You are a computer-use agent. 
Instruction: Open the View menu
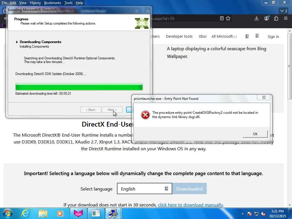click(23, 3)
